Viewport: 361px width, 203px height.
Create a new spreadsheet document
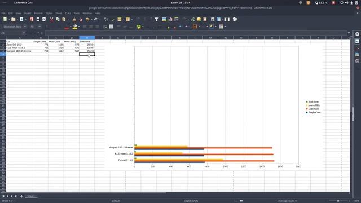click(x=5, y=19)
